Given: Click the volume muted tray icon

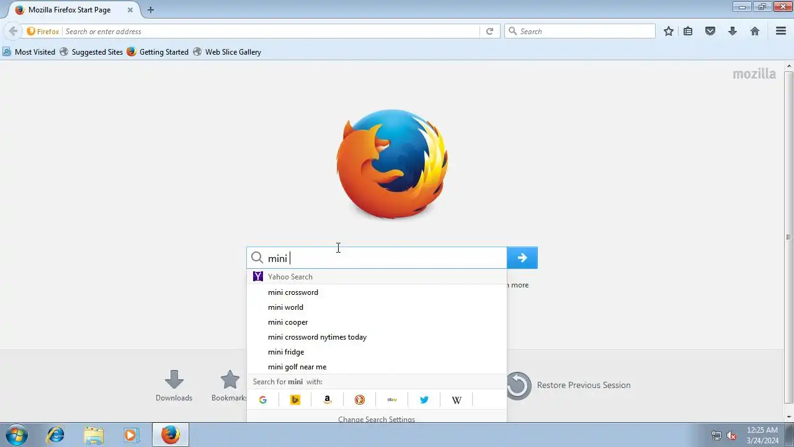Looking at the screenshot, I should tap(731, 436).
